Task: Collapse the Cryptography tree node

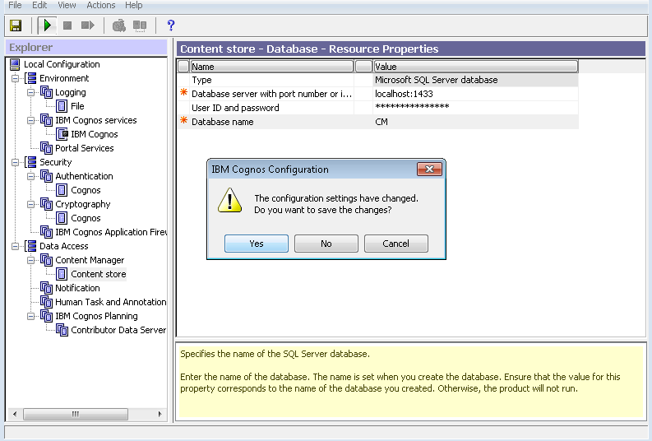Action: click(x=30, y=204)
